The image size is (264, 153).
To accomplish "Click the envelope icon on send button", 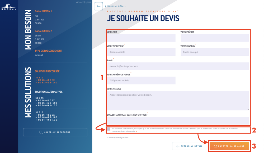I will 215,146.
